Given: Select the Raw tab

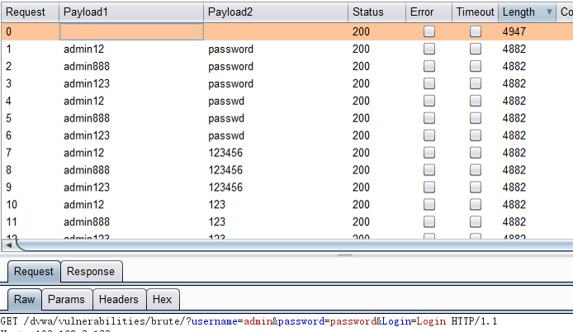Looking at the screenshot, I should (x=23, y=300).
